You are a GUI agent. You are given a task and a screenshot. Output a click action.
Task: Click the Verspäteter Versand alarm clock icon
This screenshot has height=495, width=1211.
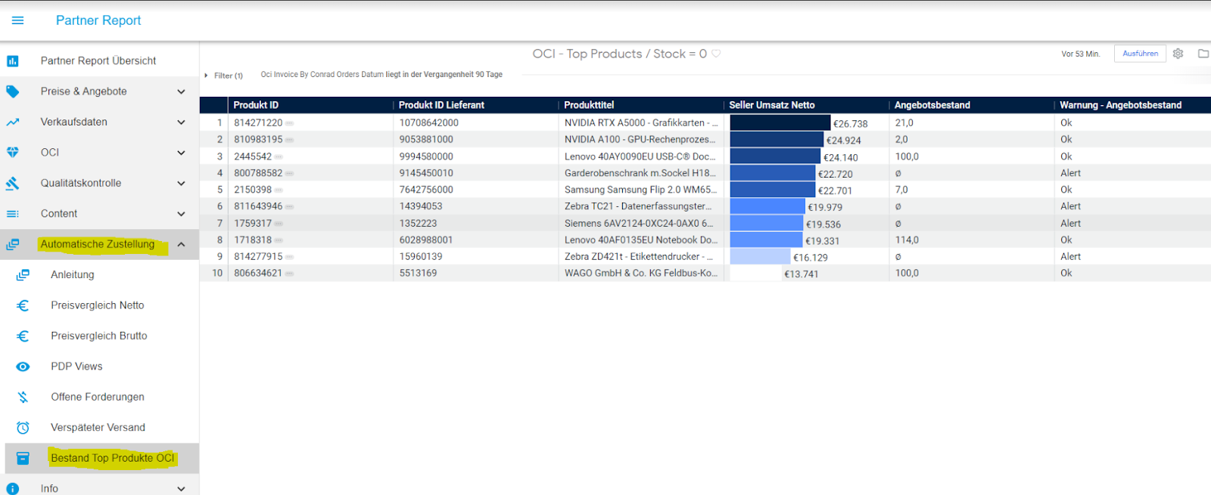pos(23,428)
